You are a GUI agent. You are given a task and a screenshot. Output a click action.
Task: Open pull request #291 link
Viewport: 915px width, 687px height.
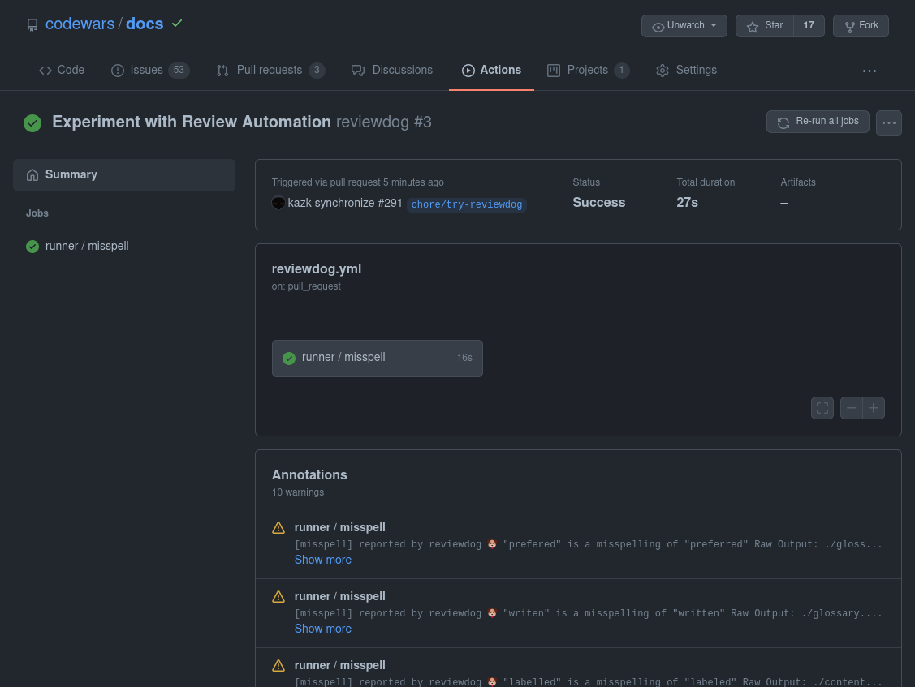tap(390, 203)
